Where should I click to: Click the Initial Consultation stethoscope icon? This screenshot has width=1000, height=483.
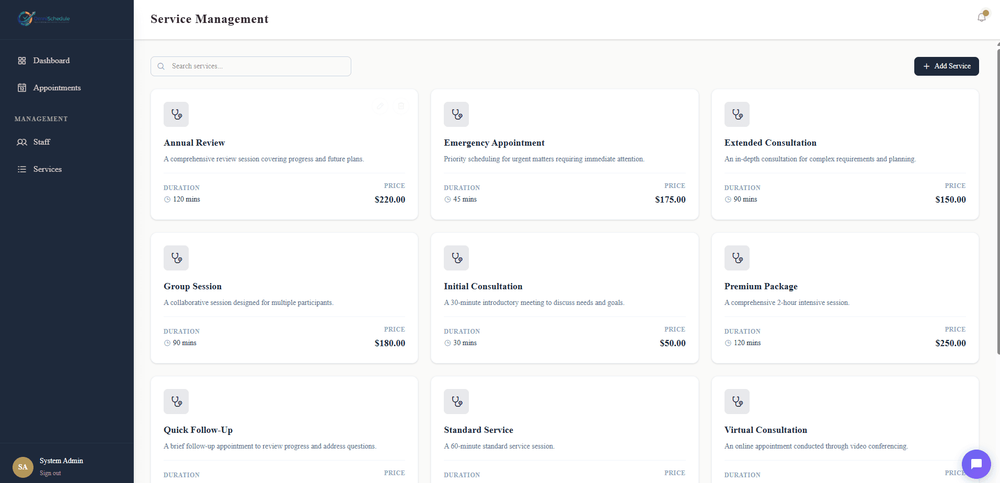[456, 258]
